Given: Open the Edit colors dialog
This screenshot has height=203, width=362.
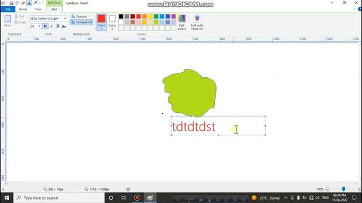Looking at the screenshot, I should (182, 22).
